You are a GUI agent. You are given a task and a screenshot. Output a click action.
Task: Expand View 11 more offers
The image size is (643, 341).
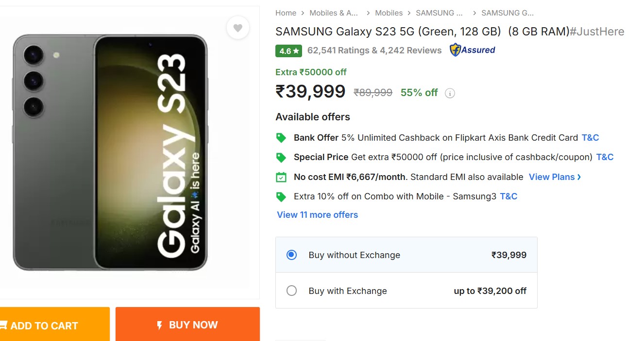[317, 215]
